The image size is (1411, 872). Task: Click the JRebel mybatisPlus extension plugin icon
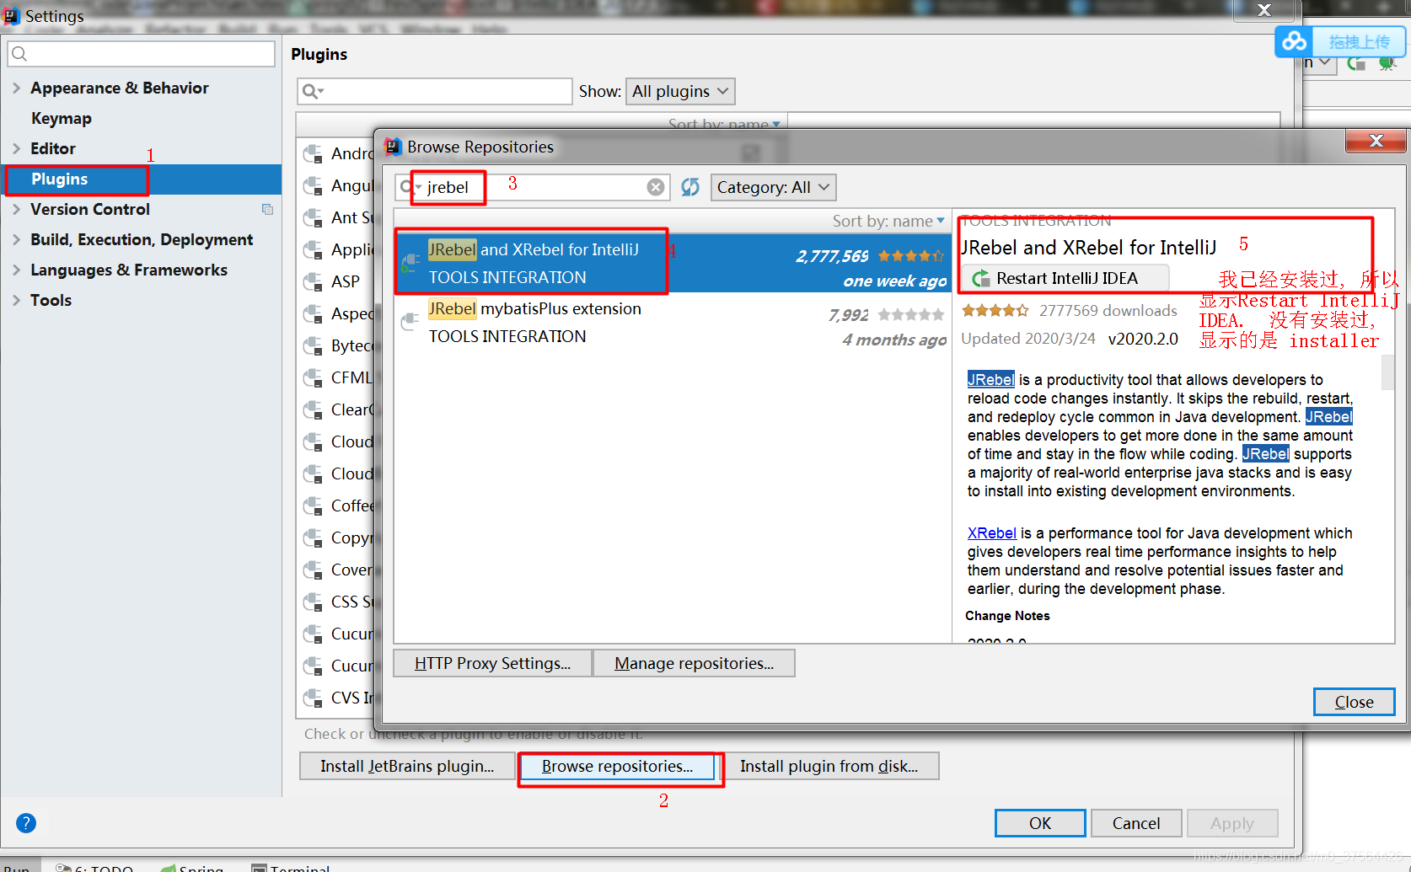[x=410, y=322]
